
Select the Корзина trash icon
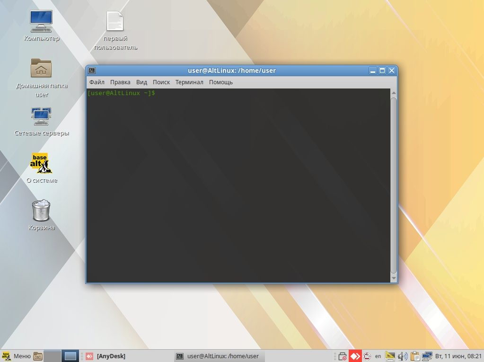41,211
